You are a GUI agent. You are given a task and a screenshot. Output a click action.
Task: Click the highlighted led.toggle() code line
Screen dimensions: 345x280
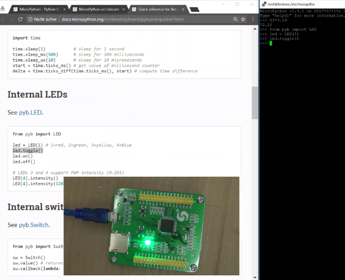click(28, 151)
